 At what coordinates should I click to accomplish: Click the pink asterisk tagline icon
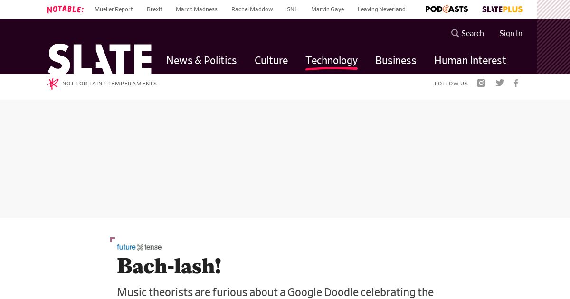(53, 84)
